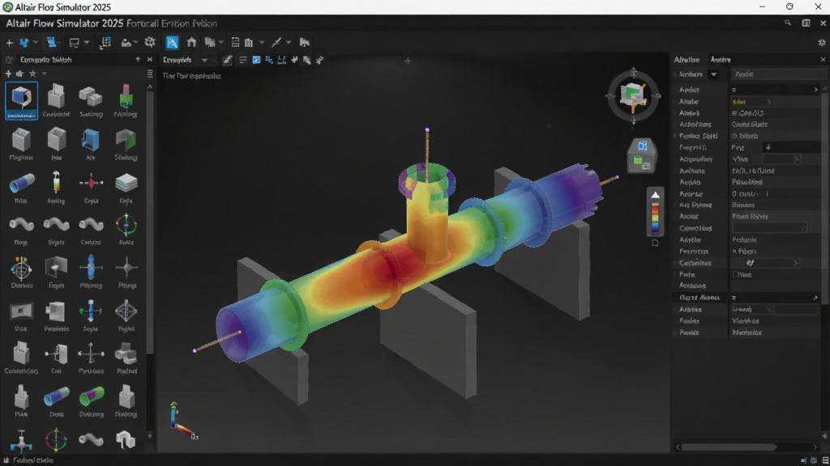Image resolution: width=830 pixels, height=466 pixels.
Task: Click the star favorites icon in component panel
Action: pyautogui.click(x=32, y=74)
